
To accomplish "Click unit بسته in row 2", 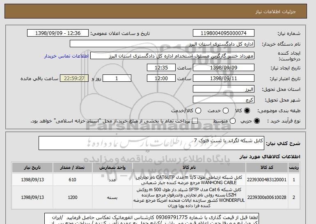I will click(x=112, y=197).
